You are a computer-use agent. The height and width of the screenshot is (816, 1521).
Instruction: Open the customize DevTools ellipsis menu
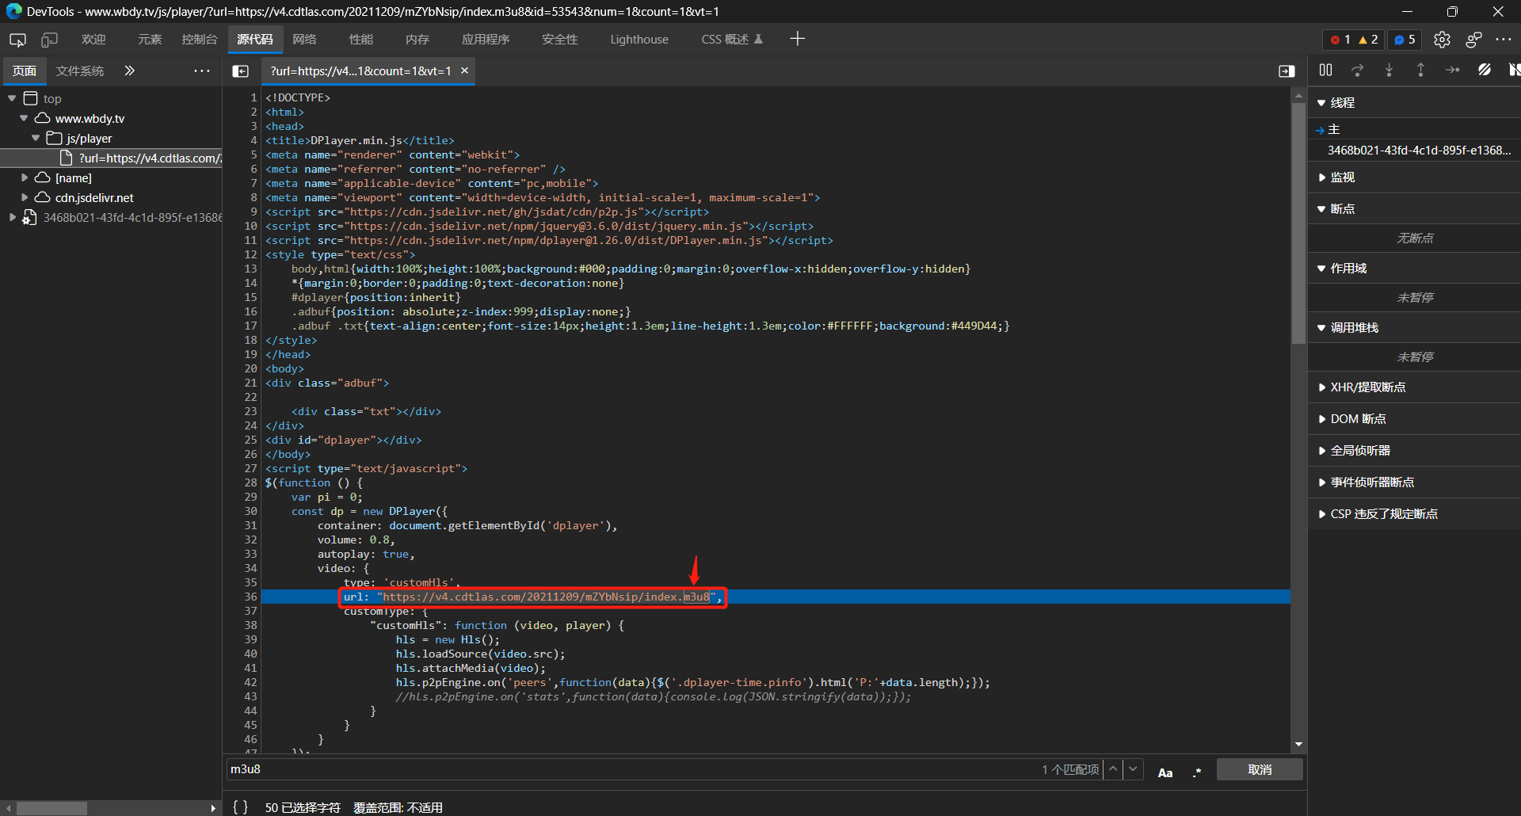point(1504,40)
